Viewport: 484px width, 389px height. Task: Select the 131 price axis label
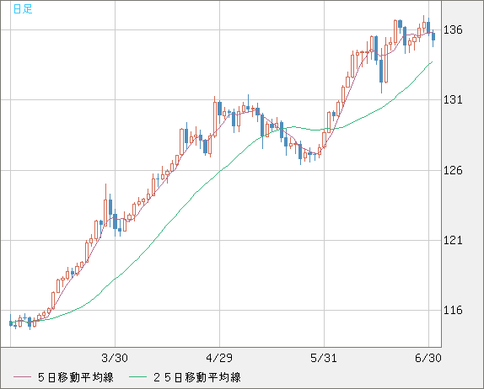(453, 99)
